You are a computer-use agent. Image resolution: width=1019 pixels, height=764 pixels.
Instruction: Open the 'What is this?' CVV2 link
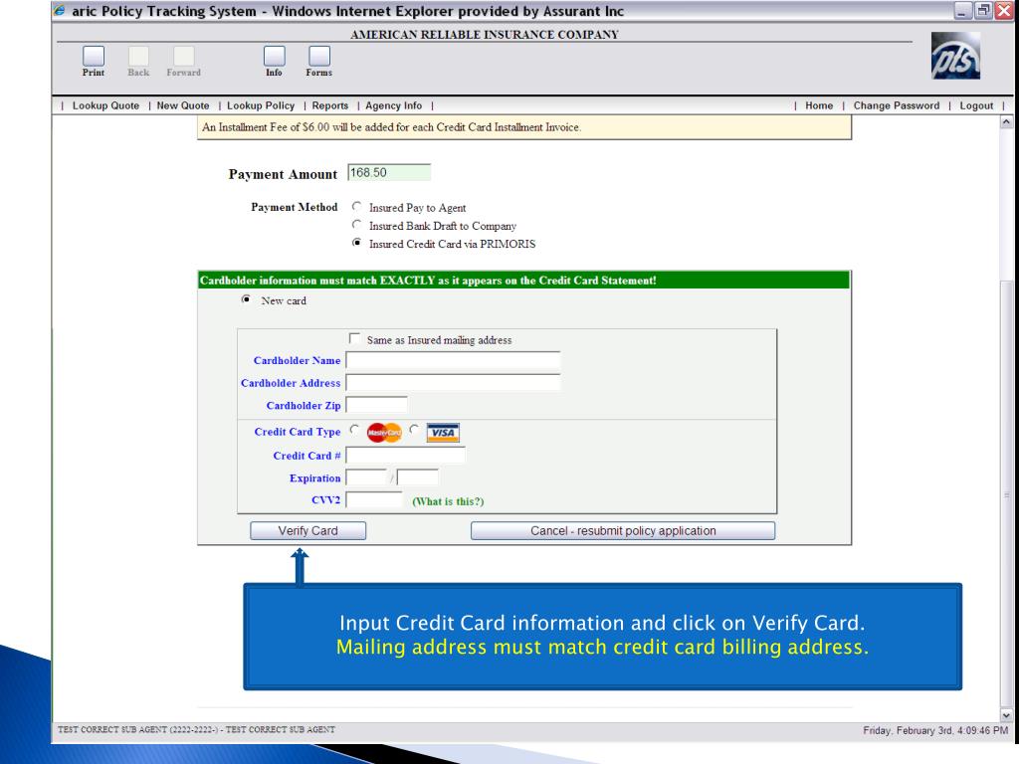(x=448, y=501)
